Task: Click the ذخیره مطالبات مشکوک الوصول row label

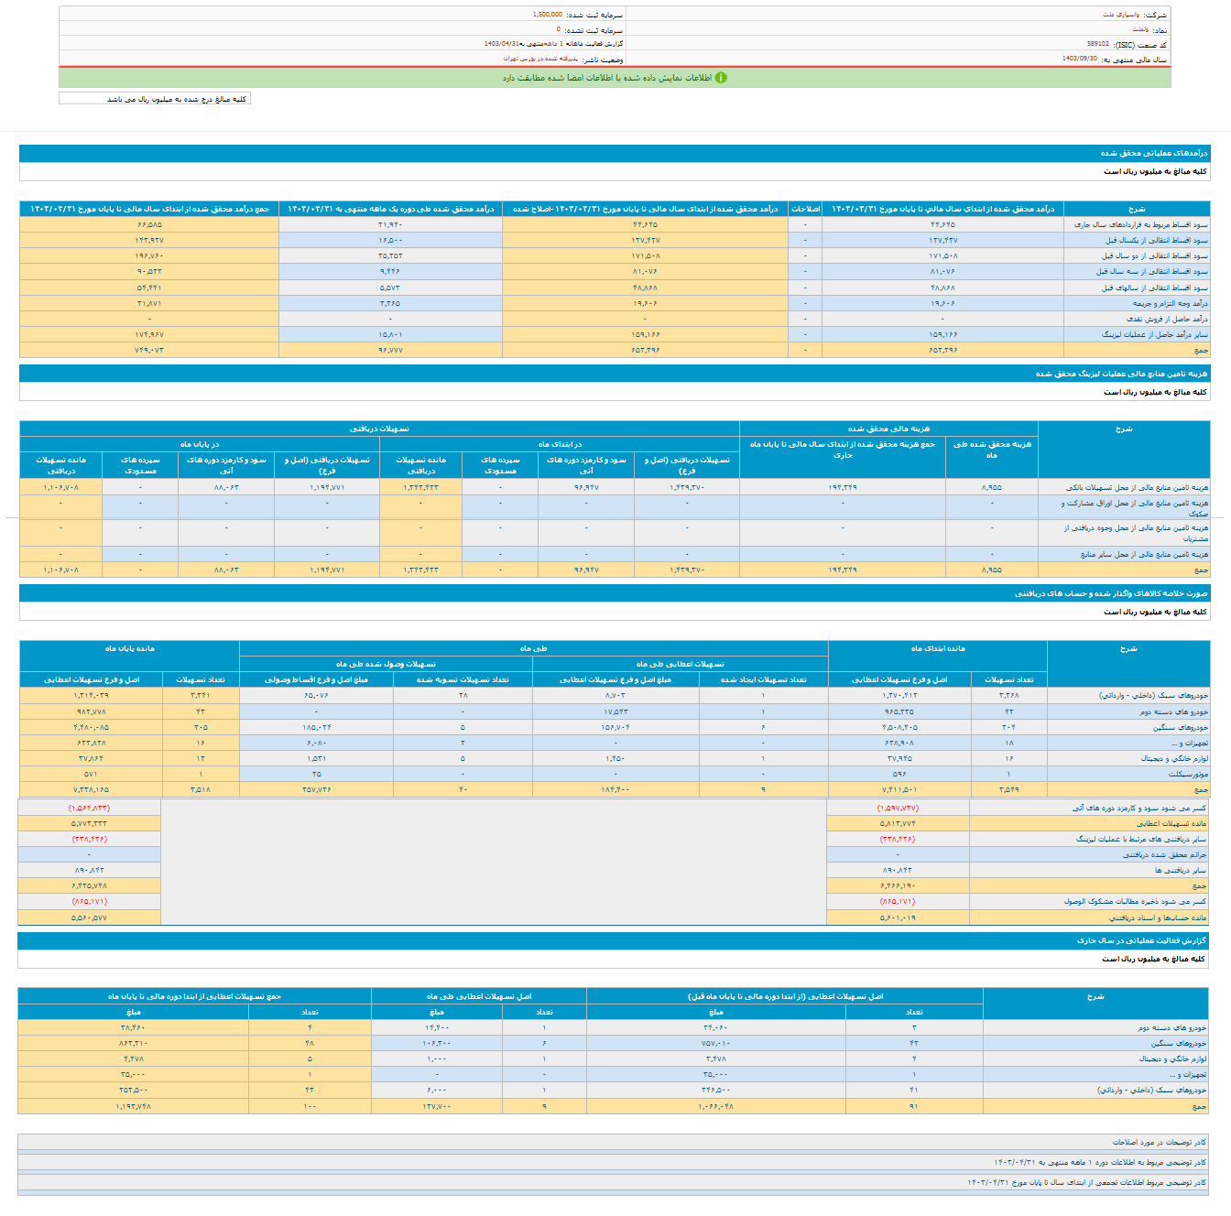Action: click(x=1134, y=901)
